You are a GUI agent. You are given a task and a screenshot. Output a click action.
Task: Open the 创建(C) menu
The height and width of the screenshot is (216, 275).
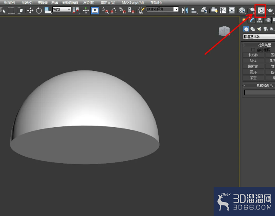[x=27, y=2]
